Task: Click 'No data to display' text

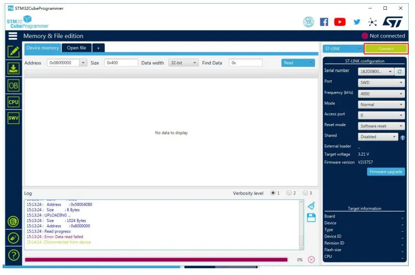Action: click(x=172, y=133)
